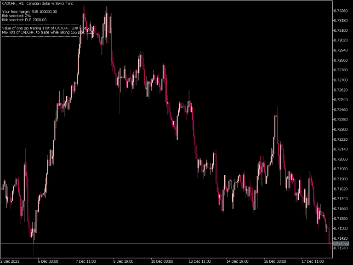Click the CADCHF H1 chart title text
Viewport: 353px width, 265px height.
click(x=38, y=3)
